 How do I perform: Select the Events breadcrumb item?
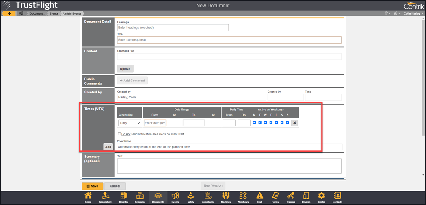point(54,13)
